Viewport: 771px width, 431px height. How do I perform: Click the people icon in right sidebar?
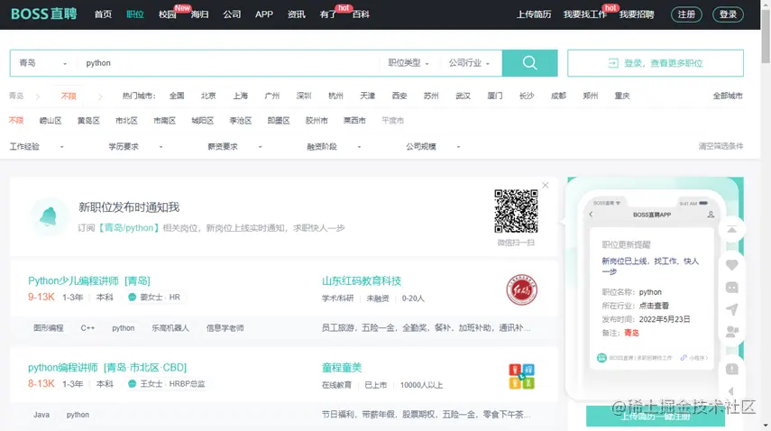pyautogui.click(x=731, y=332)
